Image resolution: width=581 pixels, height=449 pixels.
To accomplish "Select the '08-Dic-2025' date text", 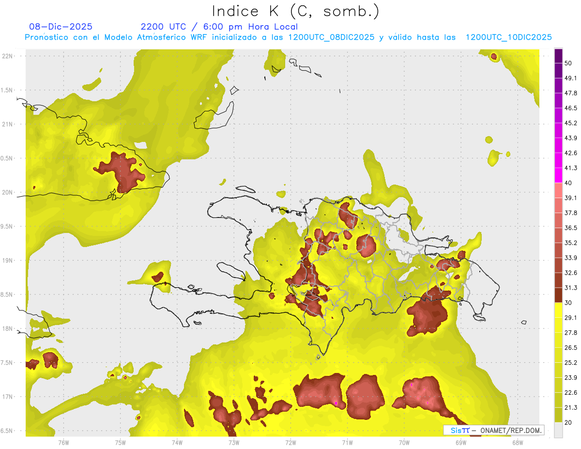I will point(61,27).
